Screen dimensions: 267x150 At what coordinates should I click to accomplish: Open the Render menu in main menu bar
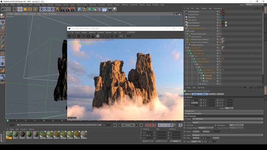point(66,5)
